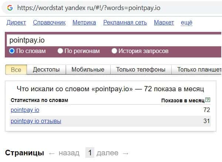Click the help icon beside Показов в месяц
Image resolution: width=222 pixels, height=162 pixels.
[208, 100]
